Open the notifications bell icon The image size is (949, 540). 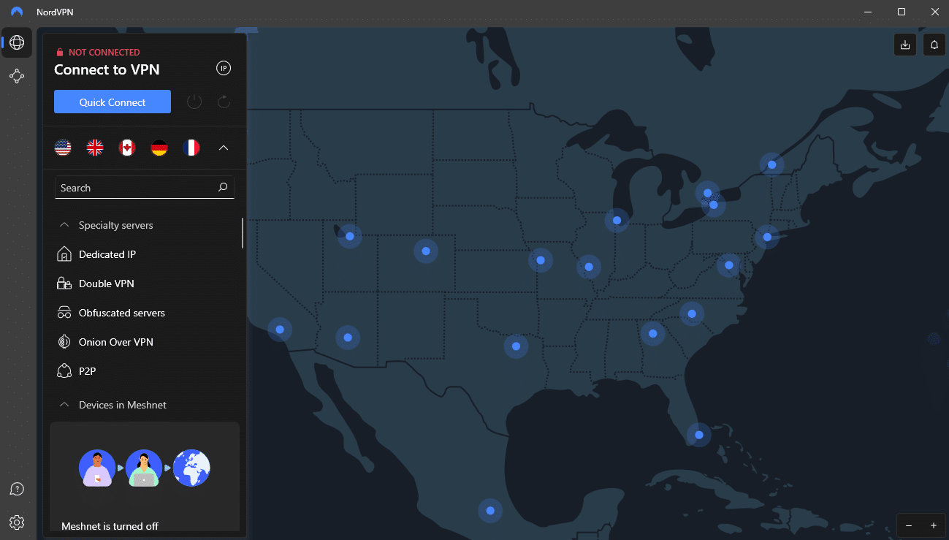coord(934,45)
